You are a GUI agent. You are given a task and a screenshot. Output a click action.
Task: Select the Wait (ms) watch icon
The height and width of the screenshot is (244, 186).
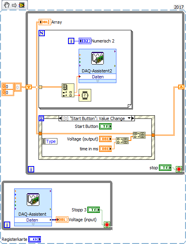(x=85, y=95)
